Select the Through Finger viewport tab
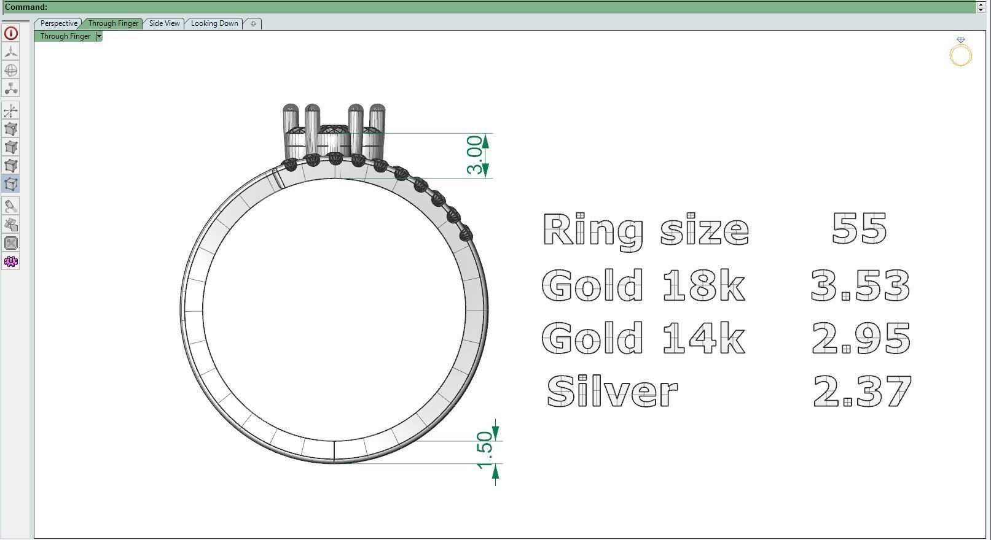Image resolution: width=991 pixels, height=540 pixels. (x=113, y=23)
